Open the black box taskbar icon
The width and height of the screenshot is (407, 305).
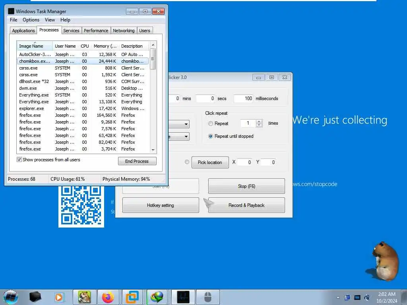tap(35, 297)
